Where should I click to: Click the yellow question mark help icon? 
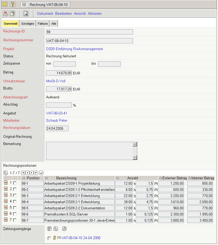[x=13, y=4]
